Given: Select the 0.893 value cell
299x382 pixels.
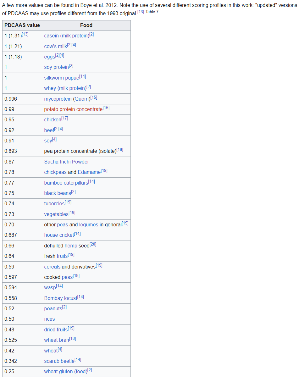Looking at the screenshot, I should pos(22,151).
